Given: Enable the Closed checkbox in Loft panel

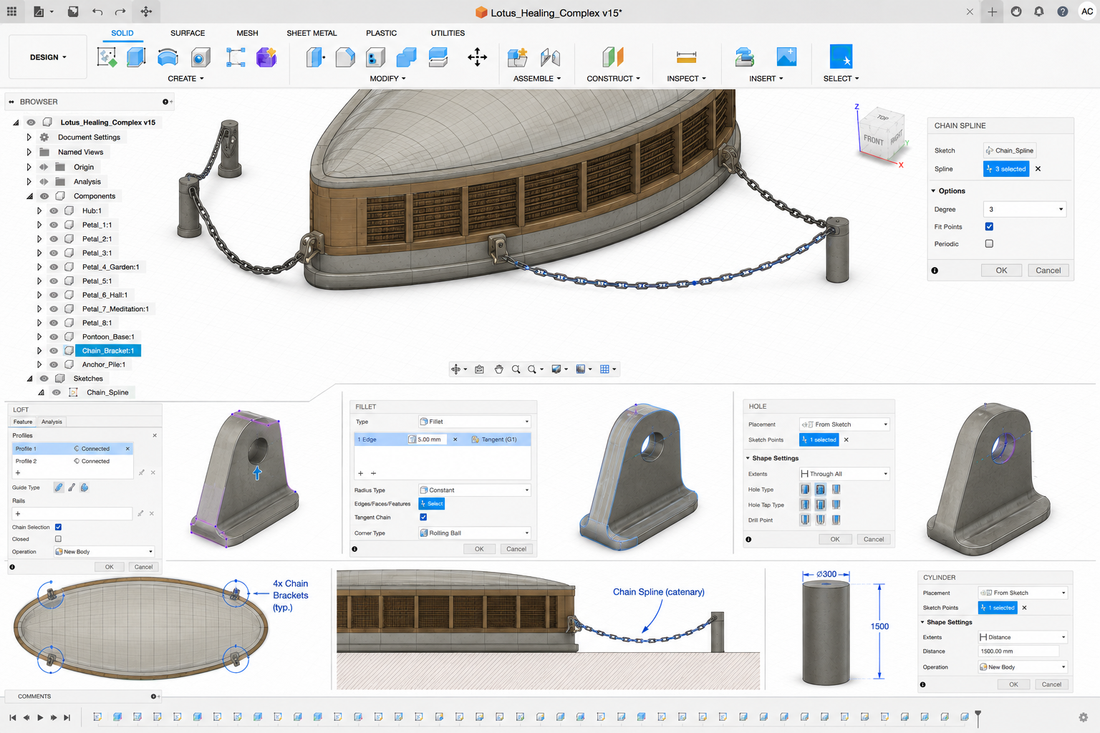Looking at the screenshot, I should point(58,539).
